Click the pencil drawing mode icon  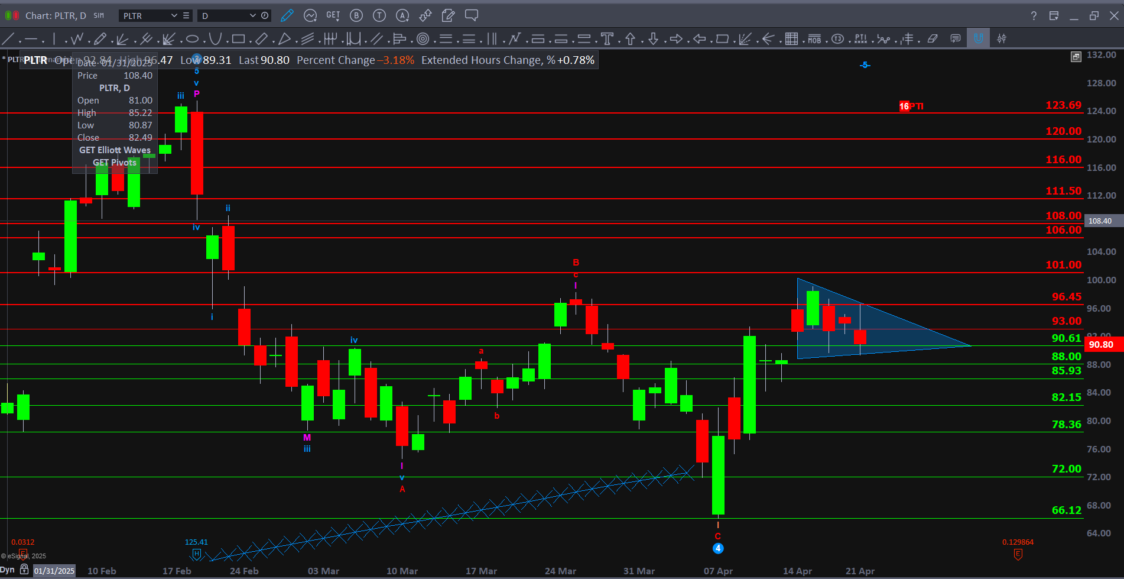click(x=287, y=15)
